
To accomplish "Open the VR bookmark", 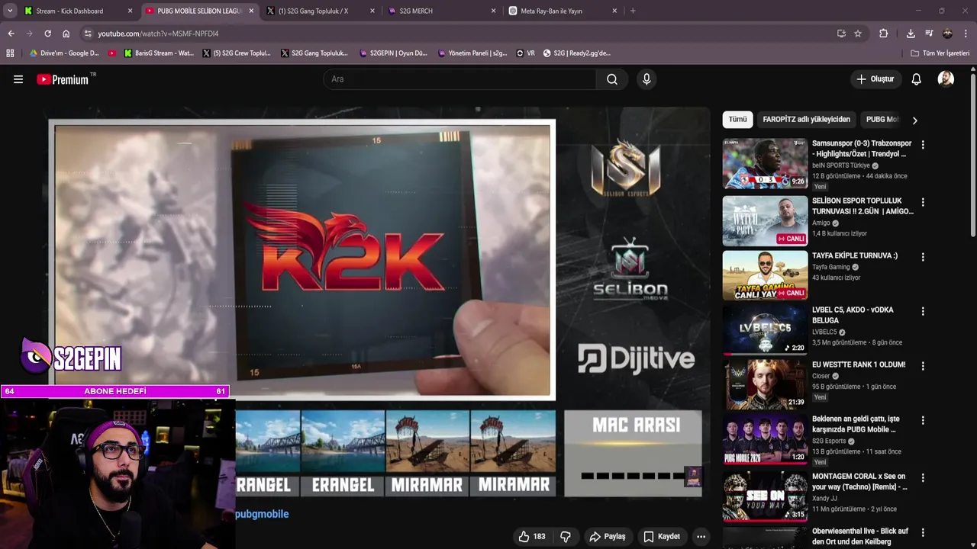I will pyautogui.click(x=525, y=53).
